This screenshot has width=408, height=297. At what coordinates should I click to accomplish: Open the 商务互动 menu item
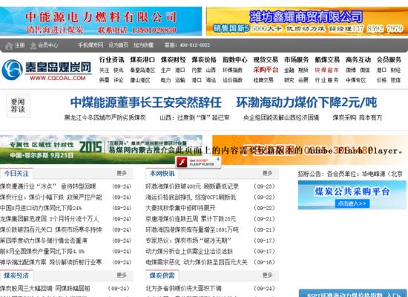coord(358,59)
